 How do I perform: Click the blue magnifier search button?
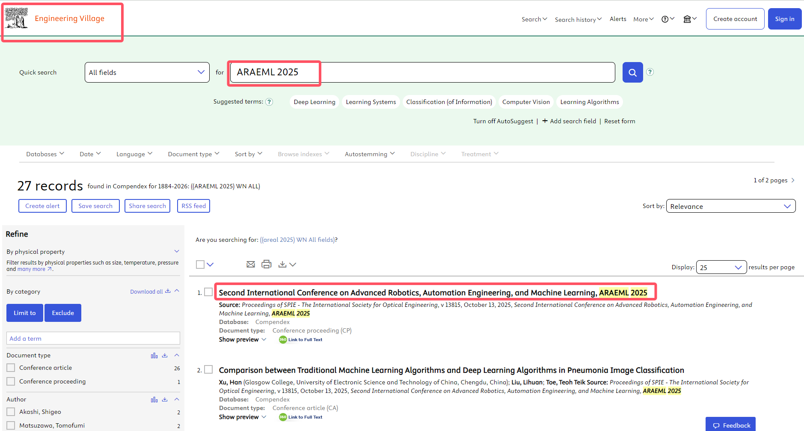632,72
